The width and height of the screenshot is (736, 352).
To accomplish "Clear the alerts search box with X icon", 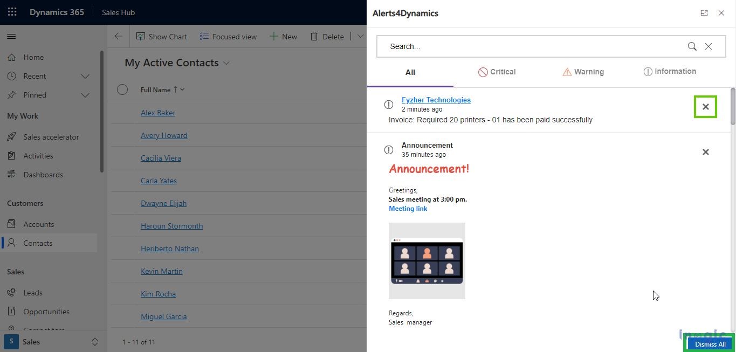I will click(x=709, y=46).
